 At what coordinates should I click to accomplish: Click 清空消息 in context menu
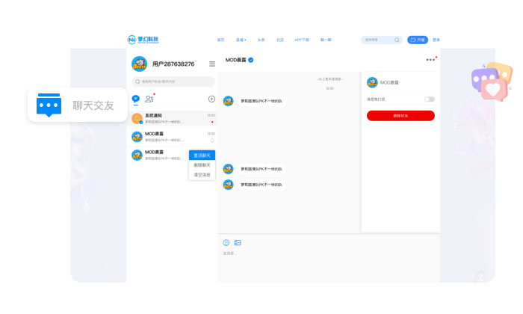(x=202, y=174)
